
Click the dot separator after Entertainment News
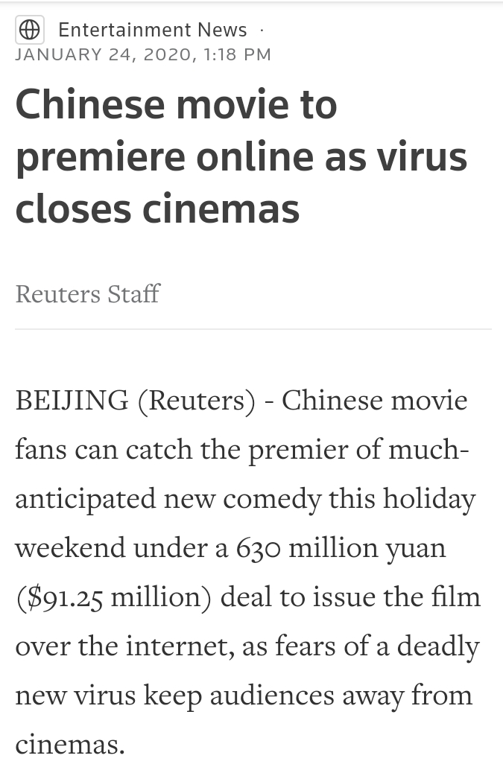coord(262,31)
